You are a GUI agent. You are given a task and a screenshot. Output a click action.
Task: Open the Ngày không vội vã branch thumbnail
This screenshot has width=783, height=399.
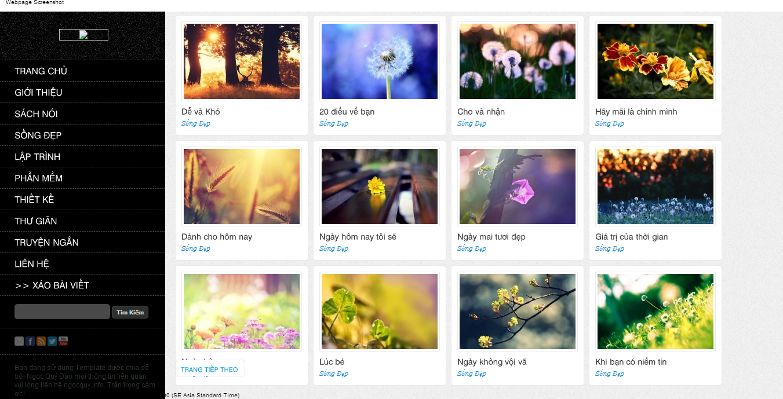518,312
